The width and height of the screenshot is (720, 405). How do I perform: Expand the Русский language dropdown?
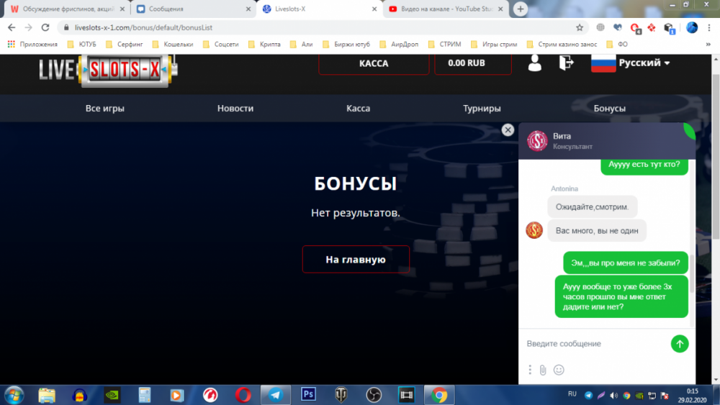644,63
